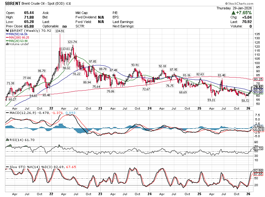Click the green up-arrow next to +7.65%
The height and width of the screenshot is (197, 265).
tap(234, 13)
